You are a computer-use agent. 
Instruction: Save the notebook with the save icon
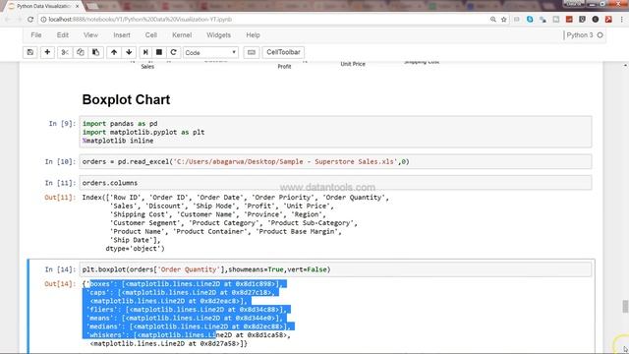click(30, 52)
